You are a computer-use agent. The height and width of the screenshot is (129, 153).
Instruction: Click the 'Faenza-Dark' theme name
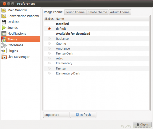65,53
